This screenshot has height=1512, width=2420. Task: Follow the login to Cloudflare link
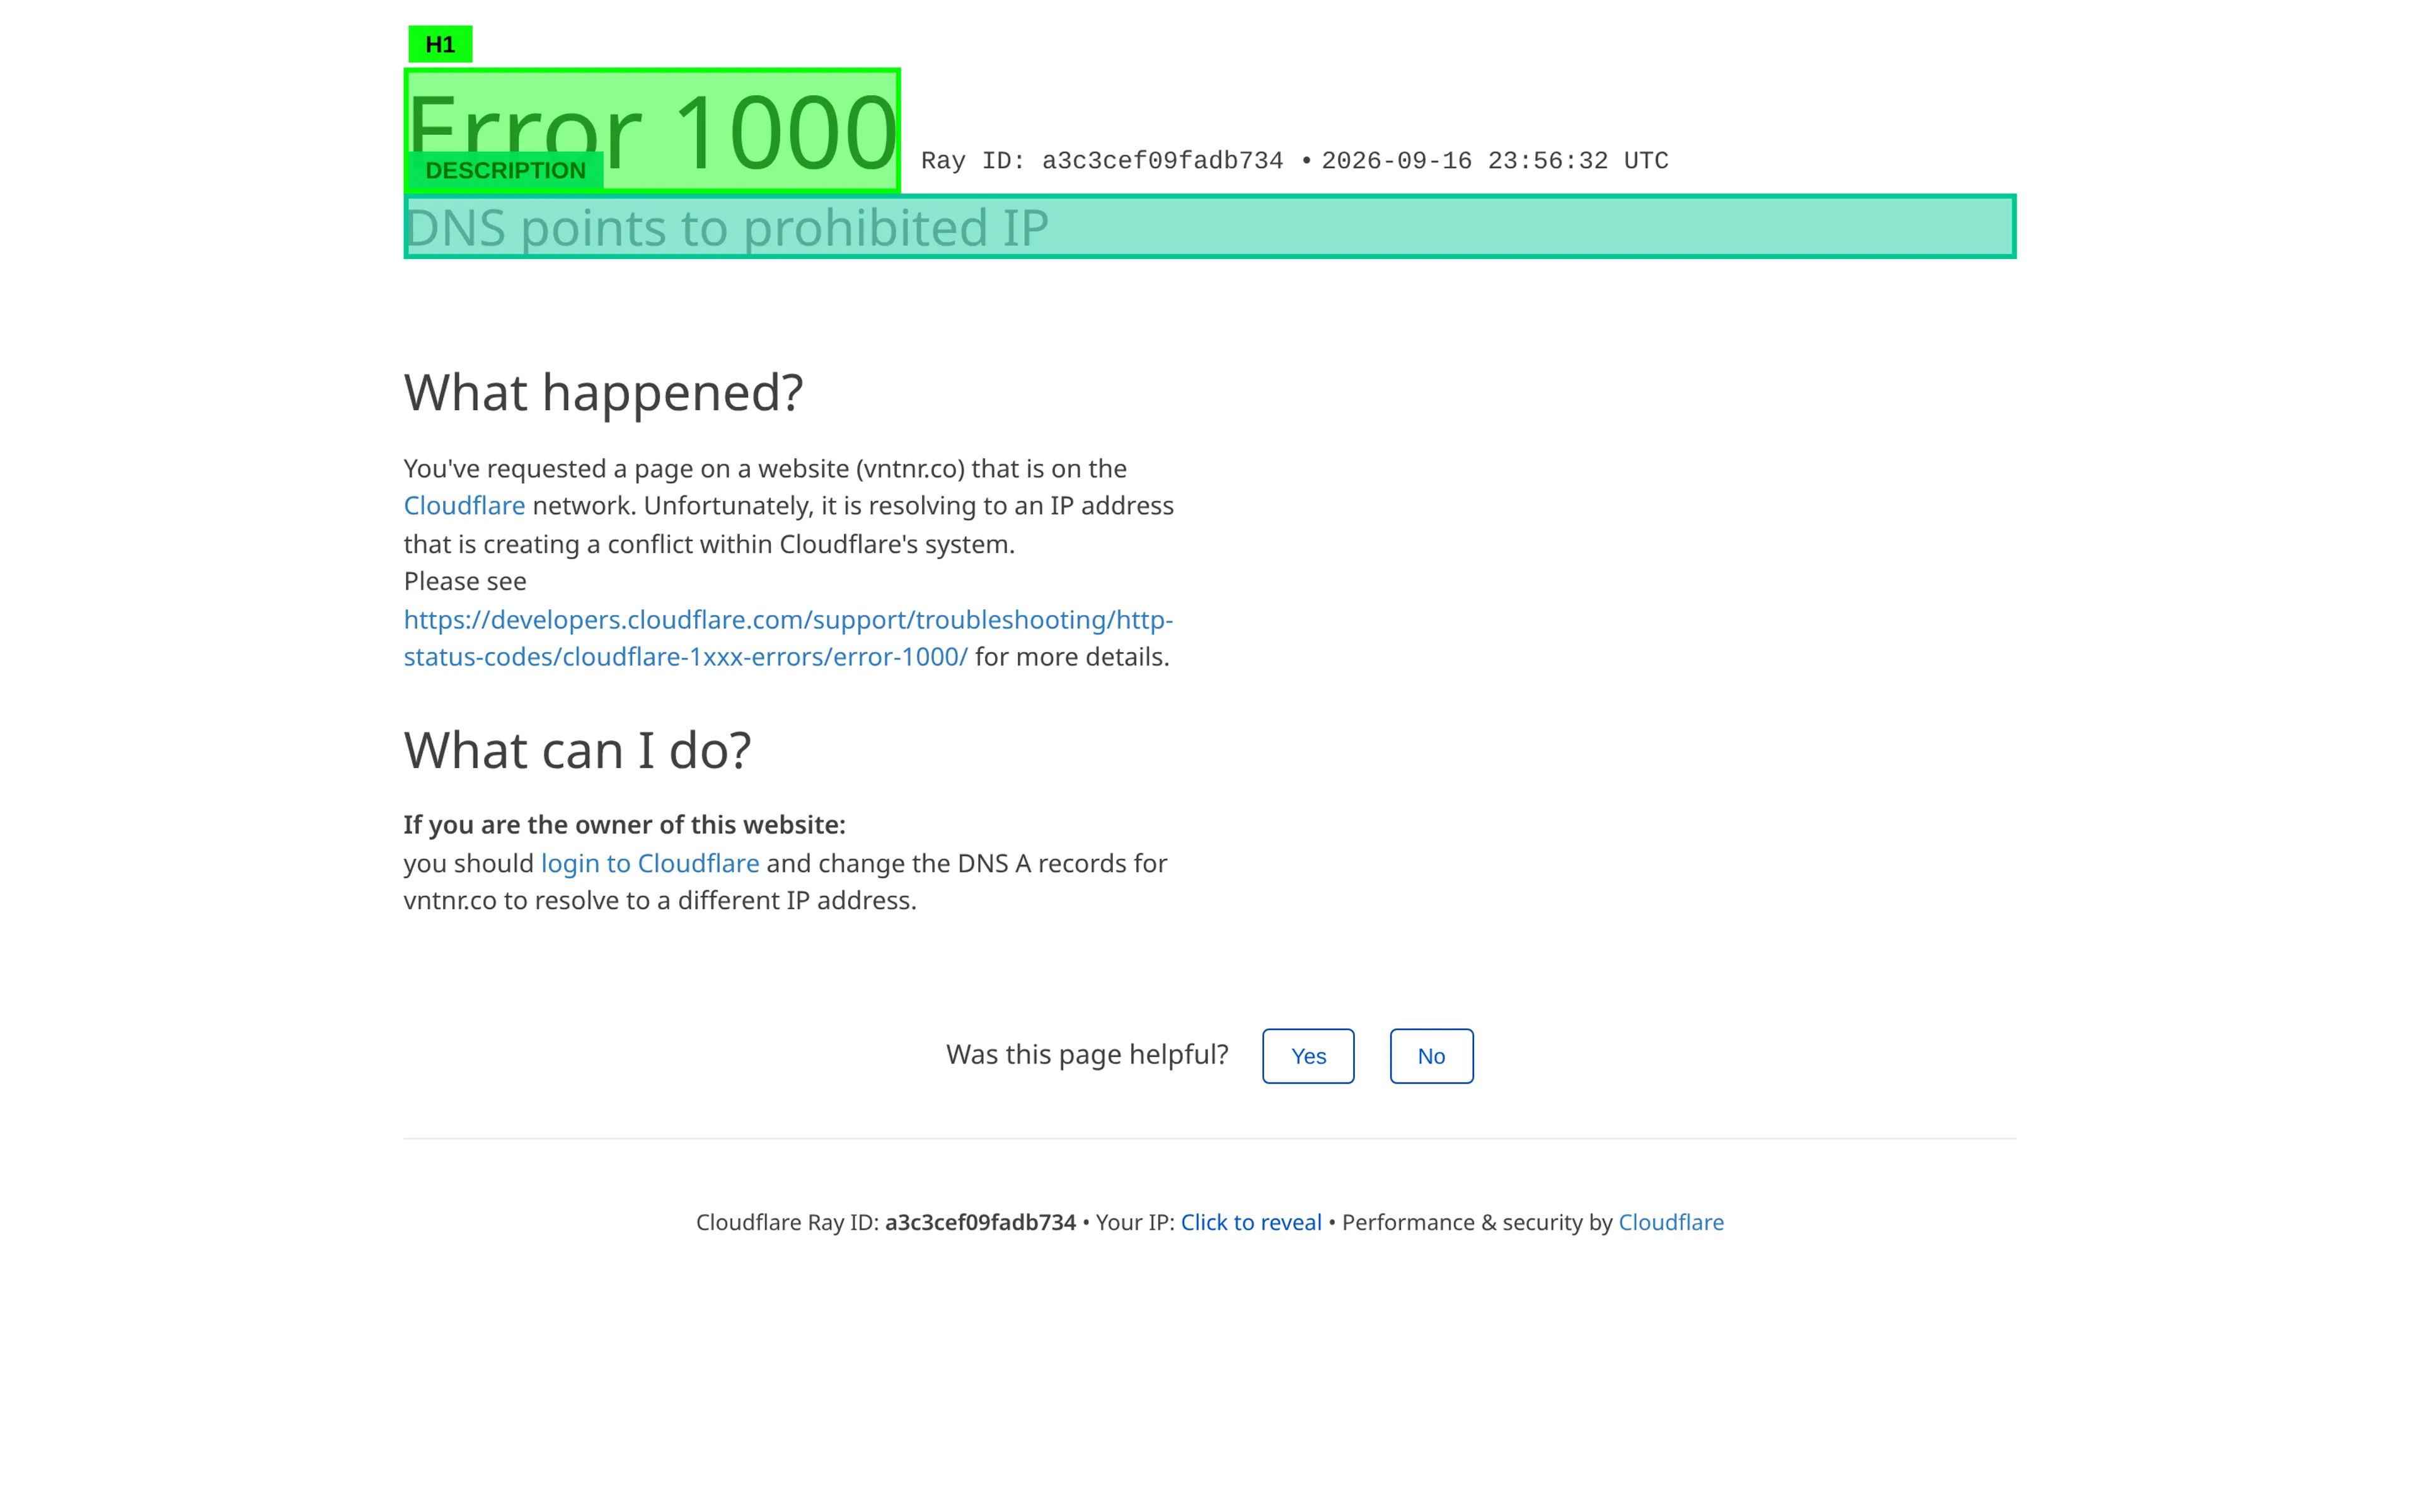650,863
